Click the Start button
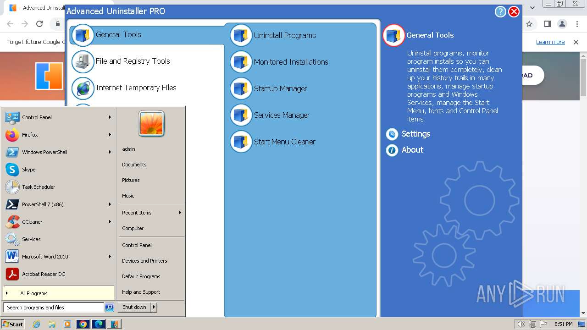Screen dimensions: 587x330 pyautogui.click(x=13, y=324)
